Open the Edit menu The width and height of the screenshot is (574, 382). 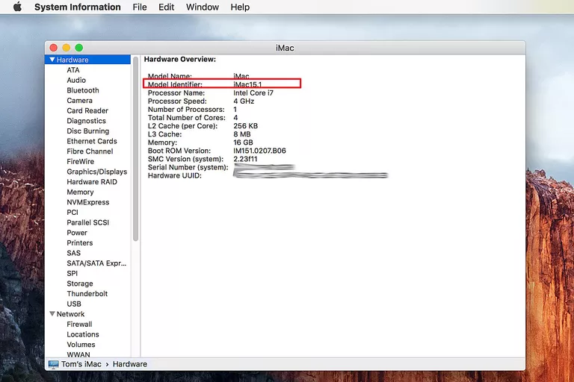pyautogui.click(x=166, y=7)
